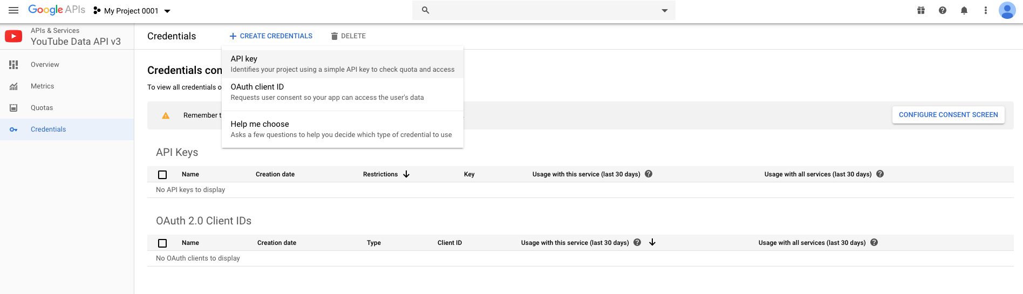The width and height of the screenshot is (1023, 294).
Task: Click the YouTube Data API logo
Action: (13, 36)
